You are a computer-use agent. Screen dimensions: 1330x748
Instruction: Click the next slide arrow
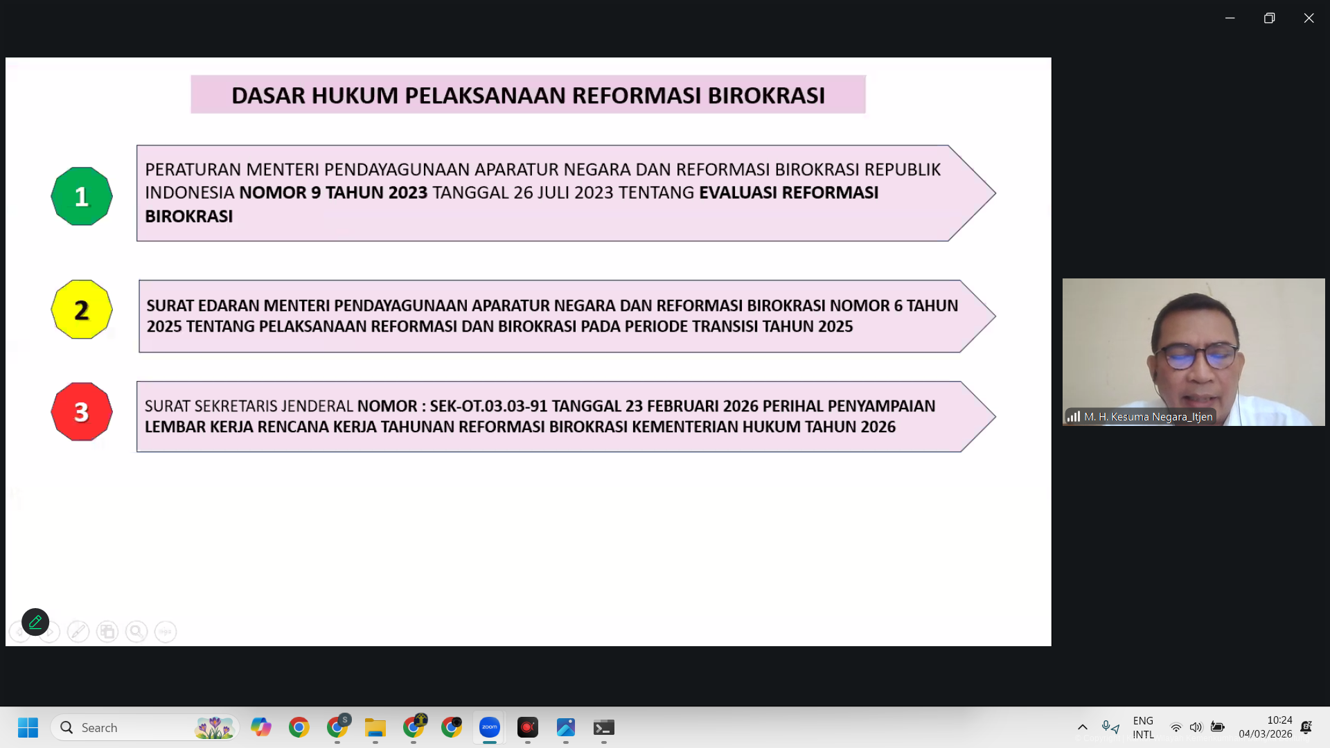click(x=50, y=632)
